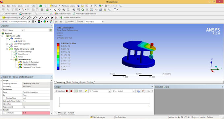The width and height of the screenshot is (224, 119).
Task: Select Total Deformation in the Outline tree
Action: tap(30, 65)
